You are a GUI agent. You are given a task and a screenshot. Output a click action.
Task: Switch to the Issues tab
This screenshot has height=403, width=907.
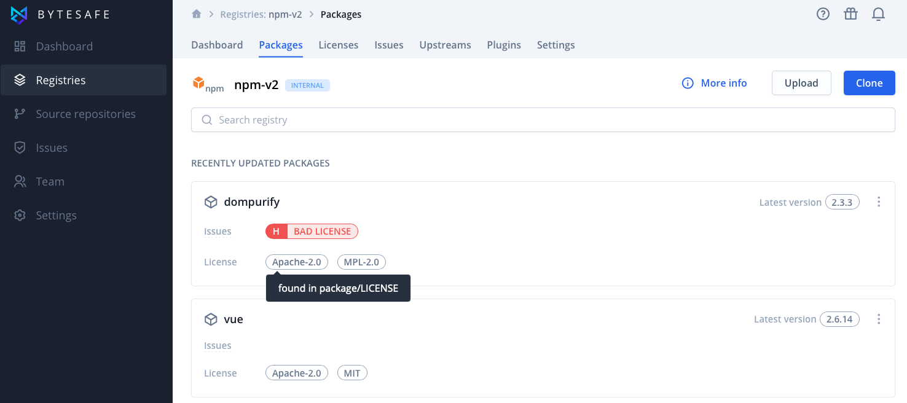[x=389, y=45]
